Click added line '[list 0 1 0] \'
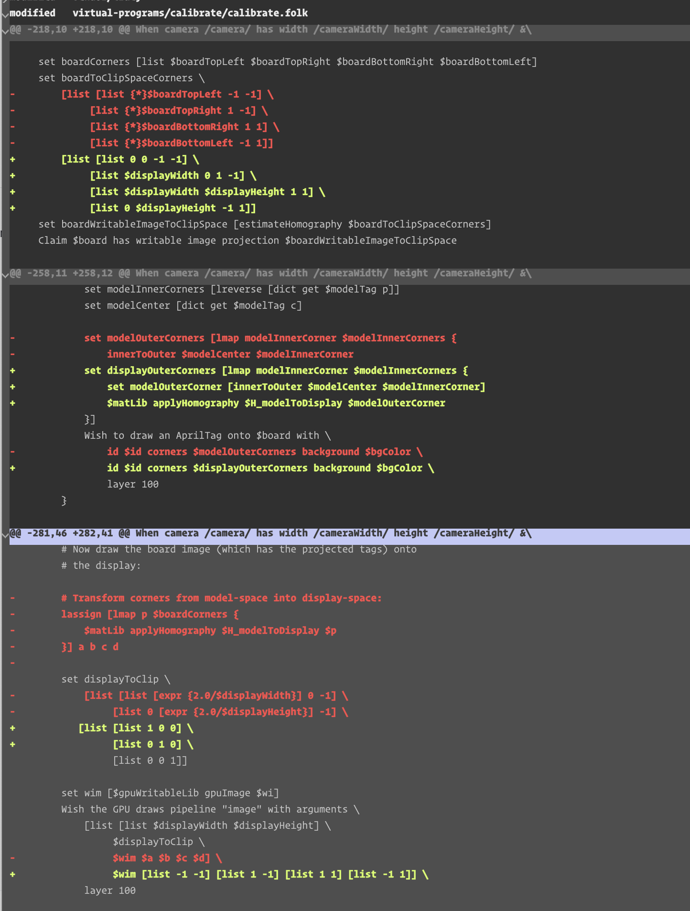The width and height of the screenshot is (690, 911). 153,745
